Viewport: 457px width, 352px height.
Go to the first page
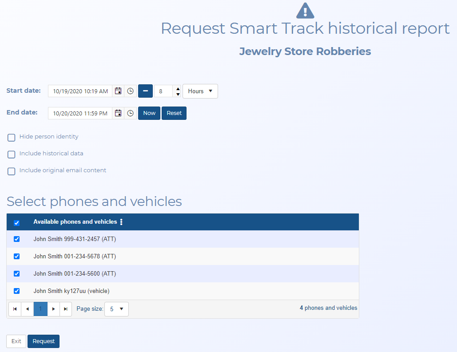(15, 309)
